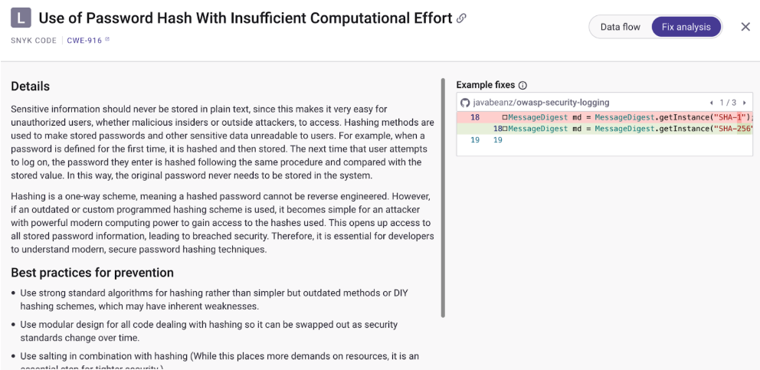Viewport: 760px width, 370px height.
Task: Click the GitHub logo icon
Action: point(464,102)
